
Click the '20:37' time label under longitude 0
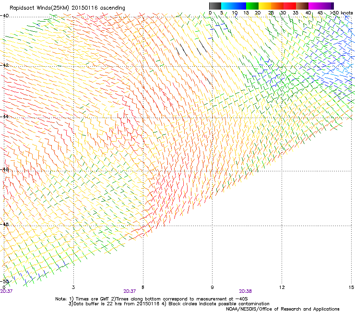[6, 291]
